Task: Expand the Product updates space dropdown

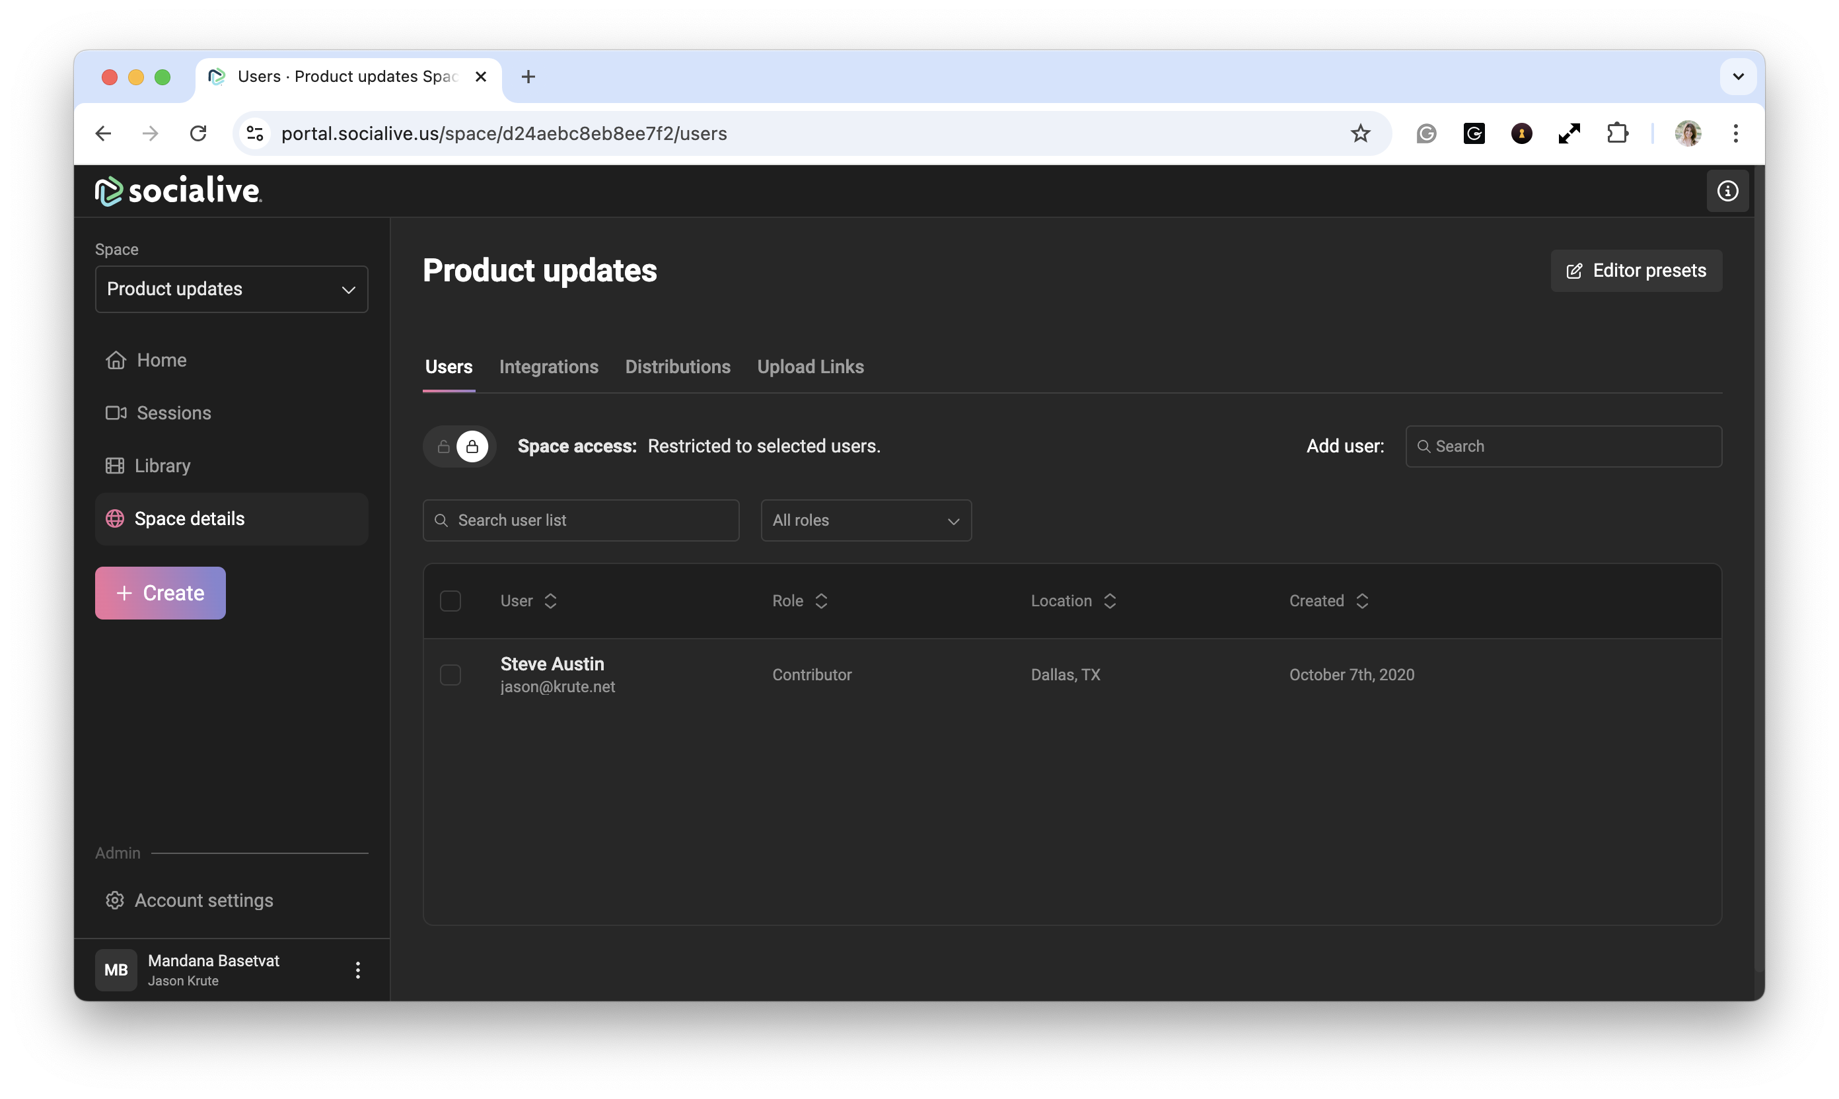Action: (231, 289)
